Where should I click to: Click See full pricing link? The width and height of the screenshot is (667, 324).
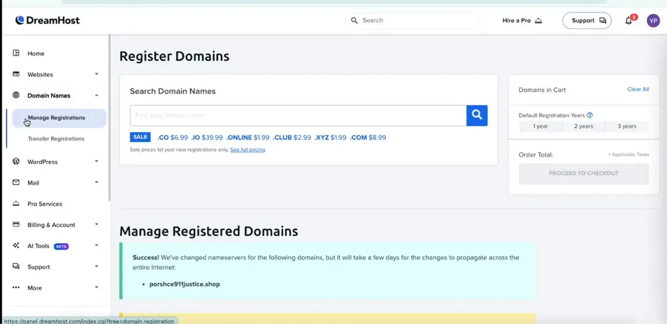coord(248,150)
